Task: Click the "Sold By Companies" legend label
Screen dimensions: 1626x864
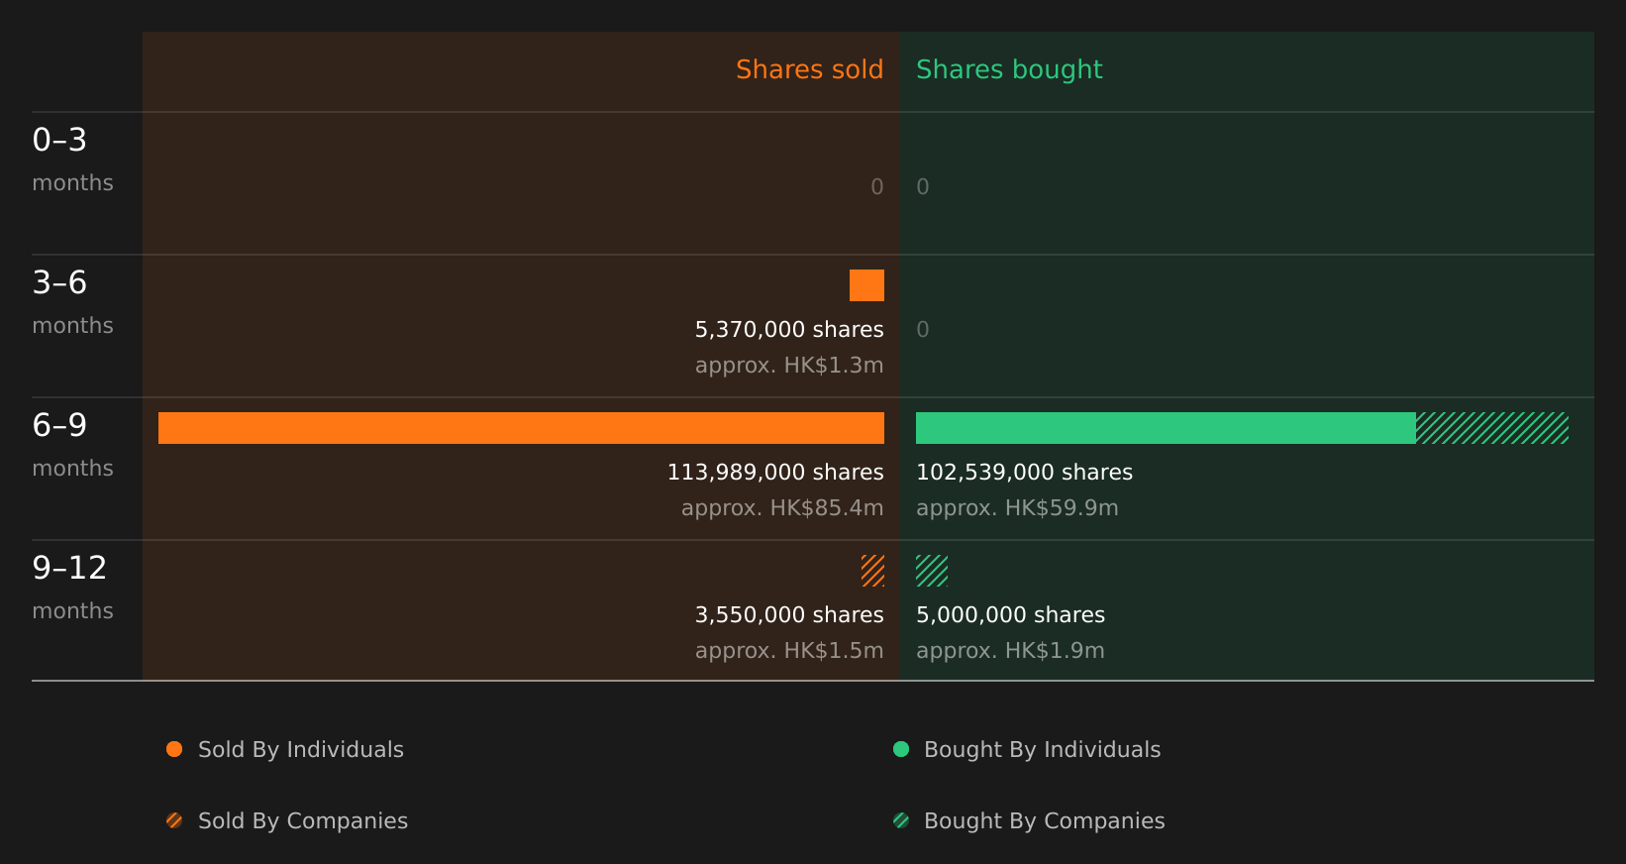Action: 303,820
